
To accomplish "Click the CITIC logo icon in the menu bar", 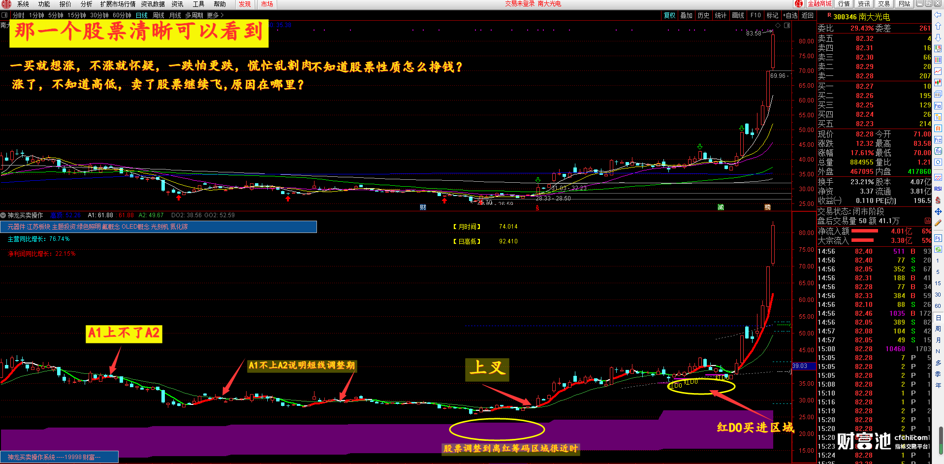I will (6, 4).
